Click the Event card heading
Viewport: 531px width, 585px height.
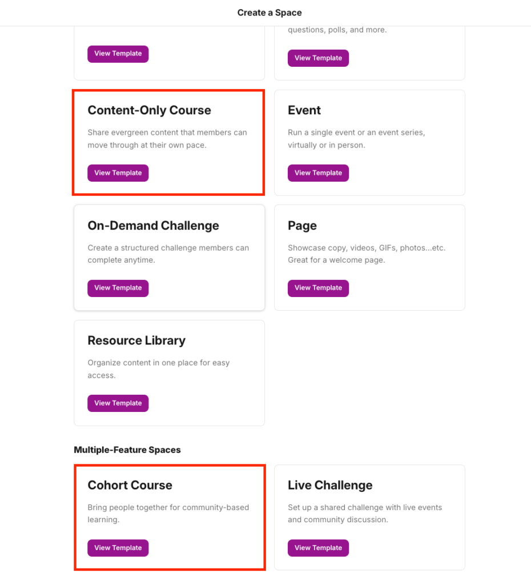(x=304, y=110)
